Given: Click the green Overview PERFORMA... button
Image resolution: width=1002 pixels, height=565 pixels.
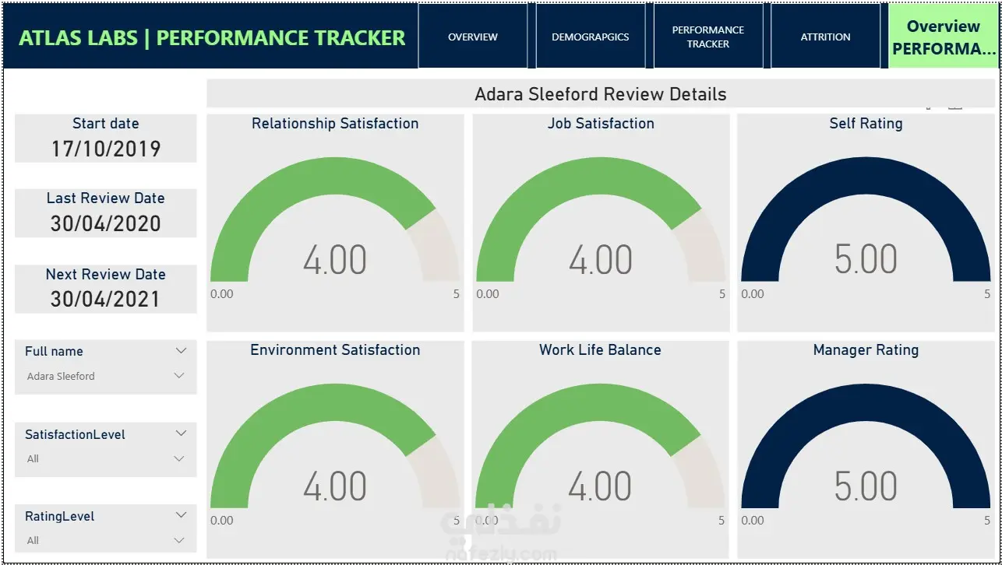Looking at the screenshot, I should [x=944, y=37].
